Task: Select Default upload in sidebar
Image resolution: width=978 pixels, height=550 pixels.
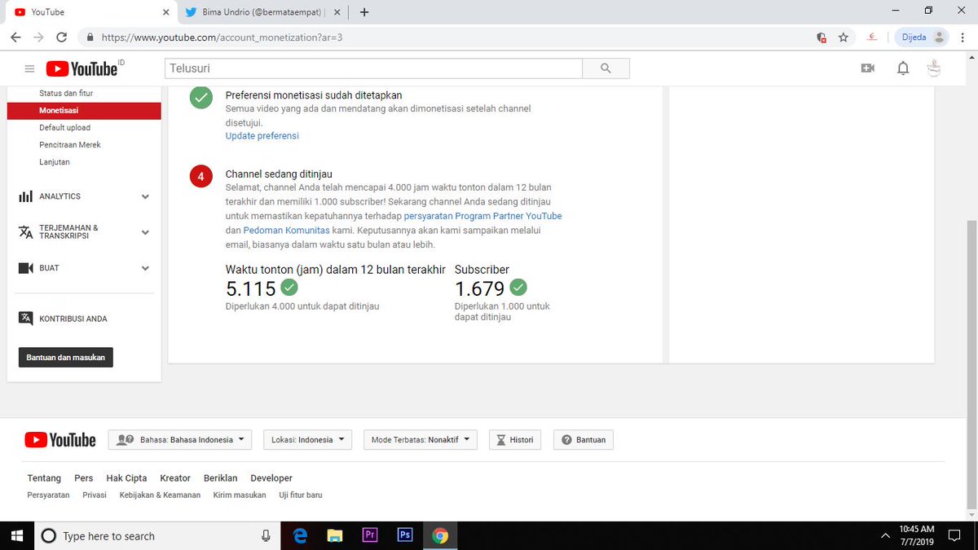Action: [x=65, y=128]
